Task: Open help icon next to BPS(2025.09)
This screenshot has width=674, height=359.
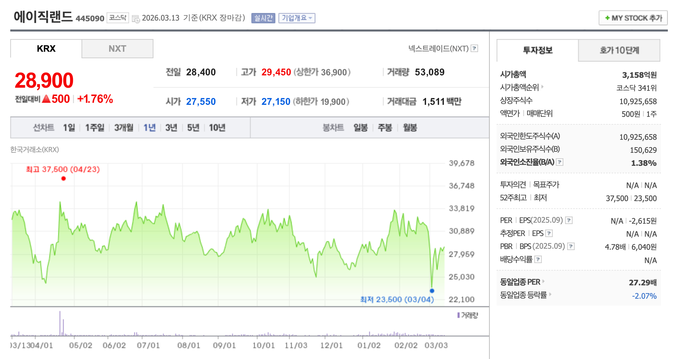Action: [x=571, y=246]
